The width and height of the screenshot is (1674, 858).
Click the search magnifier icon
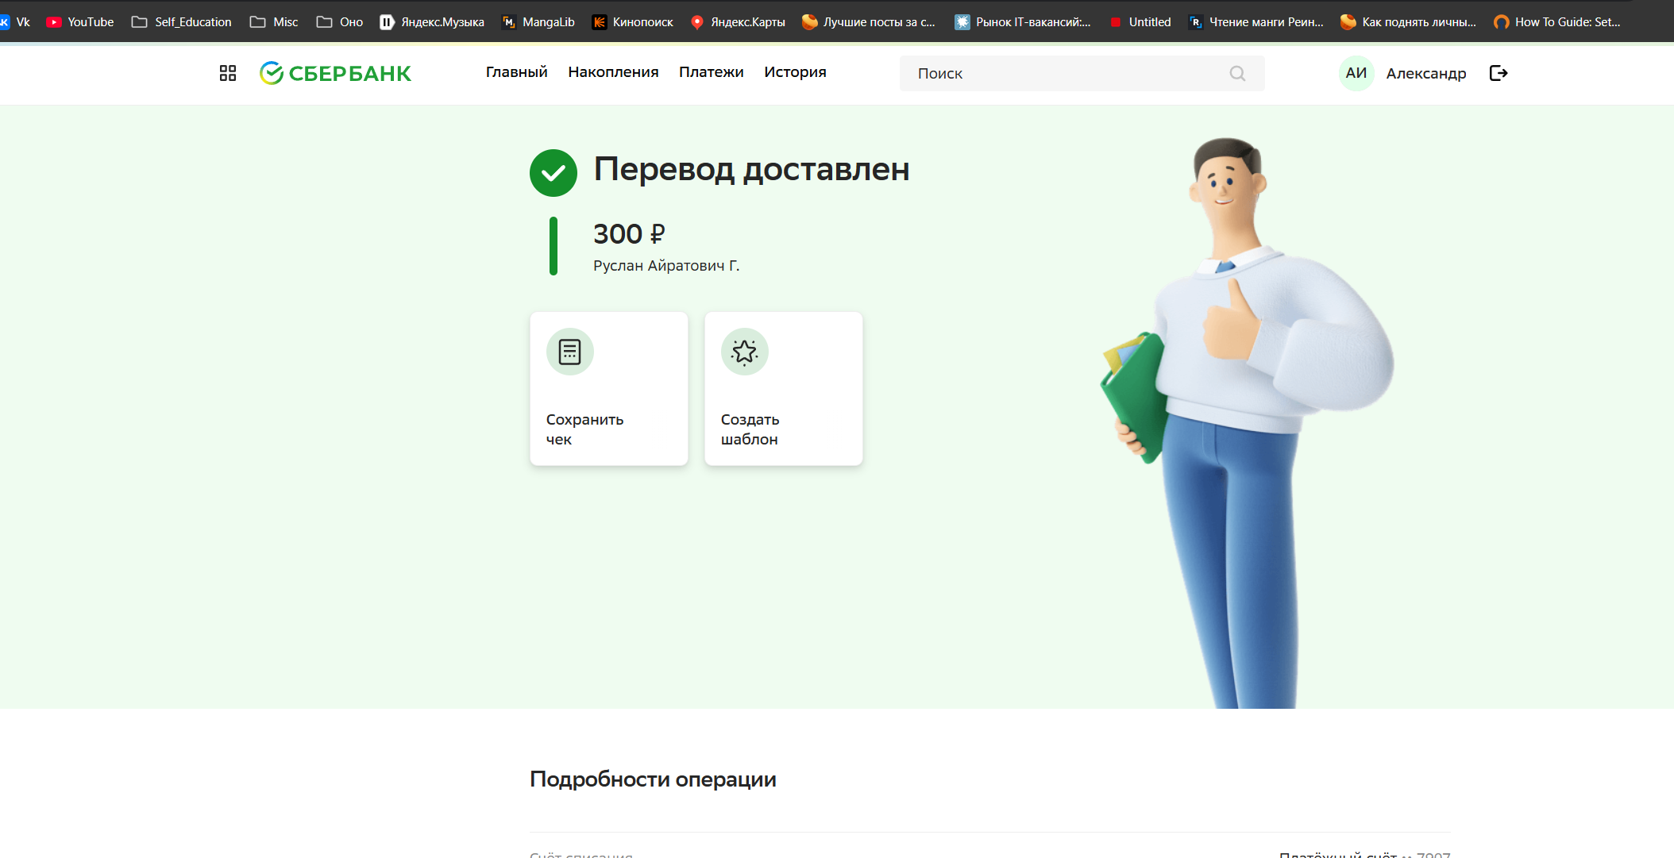tap(1237, 73)
